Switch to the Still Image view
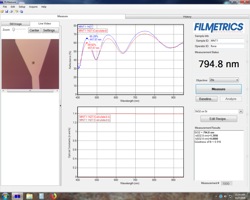250x200 pixels. pos(15,23)
